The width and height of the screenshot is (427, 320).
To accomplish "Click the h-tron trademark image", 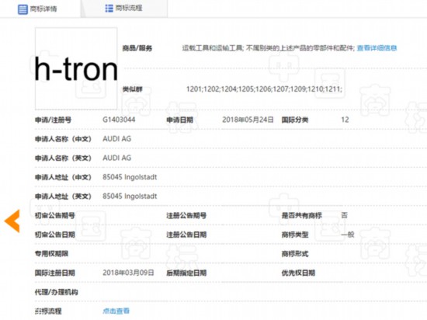I will coord(76,68).
